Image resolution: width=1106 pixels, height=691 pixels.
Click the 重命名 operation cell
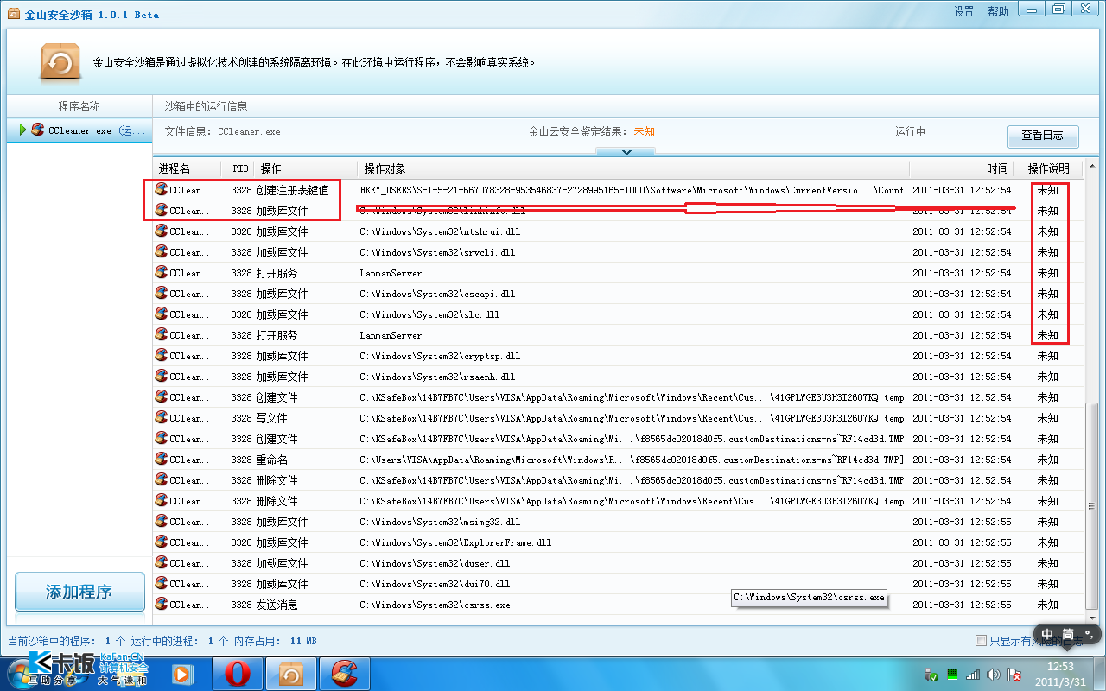[272, 460]
